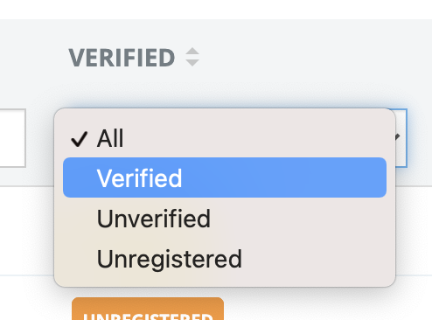Toggle the VERIFIED column sort order indicator
The width and height of the screenshot is (432, 320).
point(192,57)
